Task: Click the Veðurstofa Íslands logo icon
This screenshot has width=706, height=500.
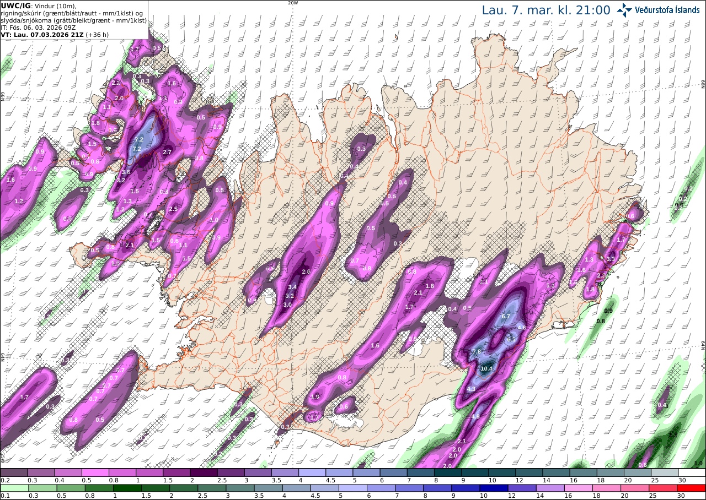Action: pyautogui.click(x=624, y=10)
